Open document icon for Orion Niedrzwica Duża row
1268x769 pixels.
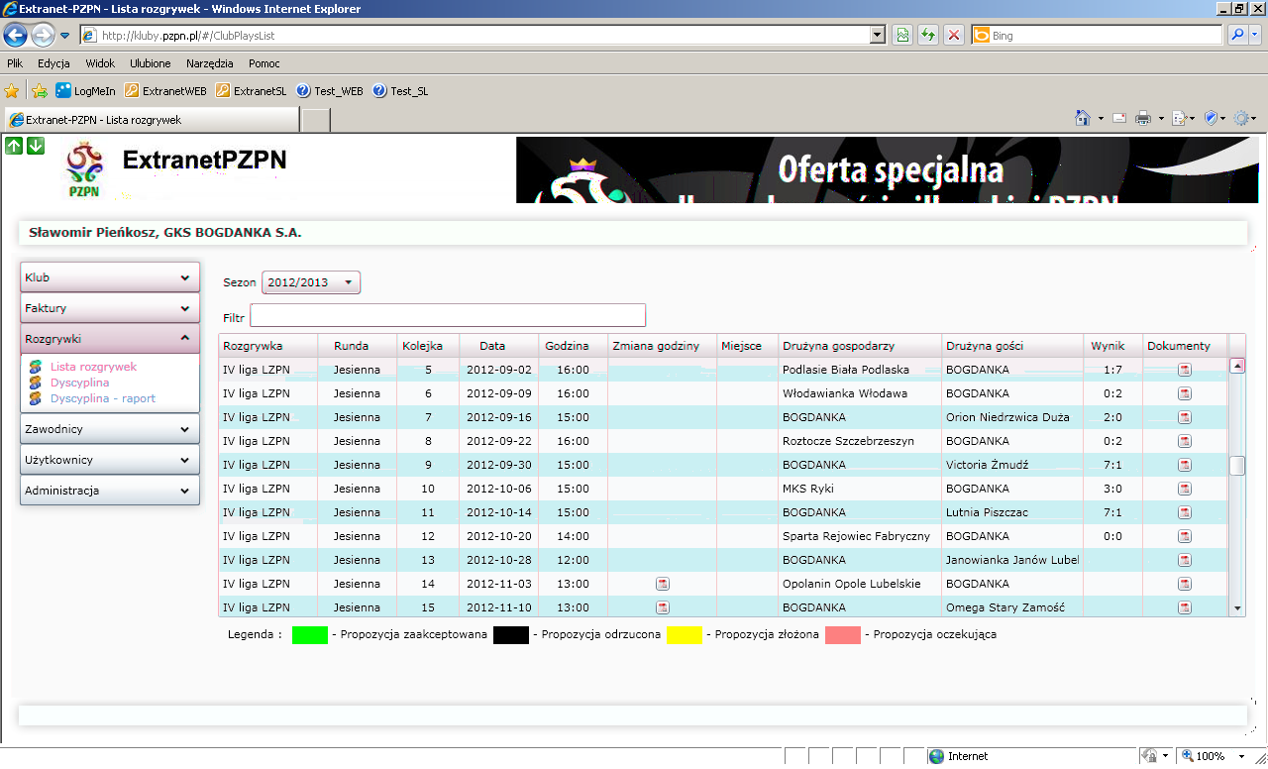(x=1185, y=417)
